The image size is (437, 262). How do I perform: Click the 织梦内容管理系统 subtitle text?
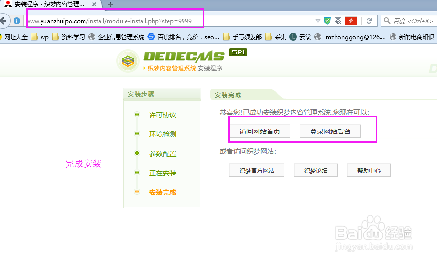click(172, 68)
